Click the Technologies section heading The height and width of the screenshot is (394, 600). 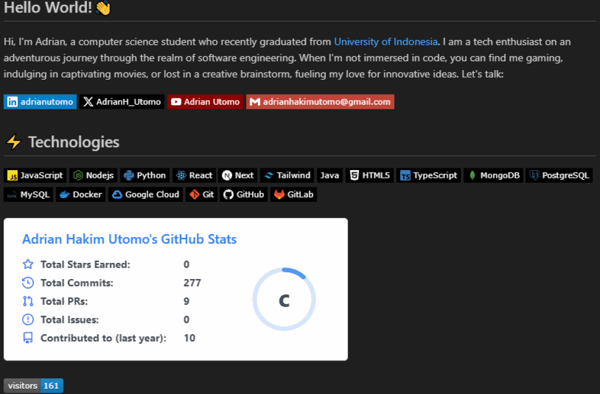tap(73, 143)
